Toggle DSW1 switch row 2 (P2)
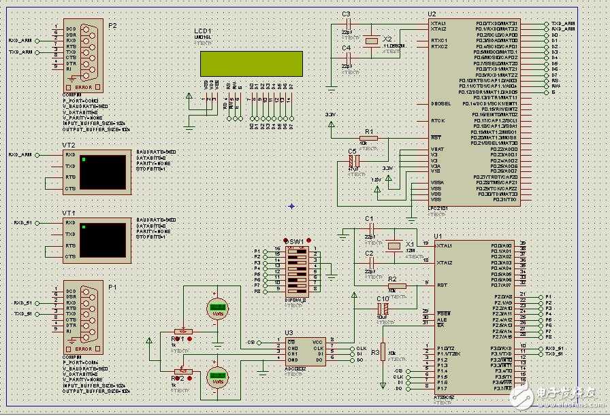The width and height of the screenshot is (610, 416). pos(298,257)
